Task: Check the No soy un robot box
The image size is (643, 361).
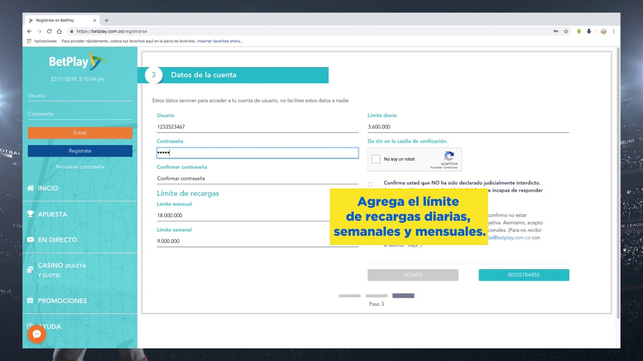Action: (x=376, y=159)
